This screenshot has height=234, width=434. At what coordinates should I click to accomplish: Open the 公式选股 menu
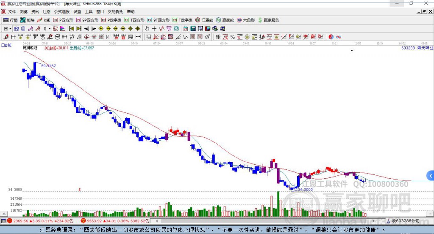(62, 11)
